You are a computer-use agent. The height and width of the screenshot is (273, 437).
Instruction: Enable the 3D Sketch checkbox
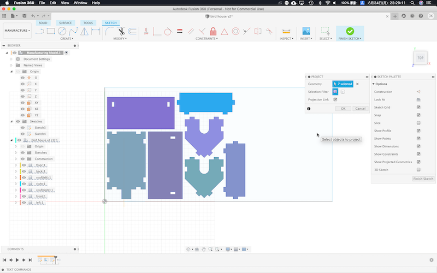[418, 170]
